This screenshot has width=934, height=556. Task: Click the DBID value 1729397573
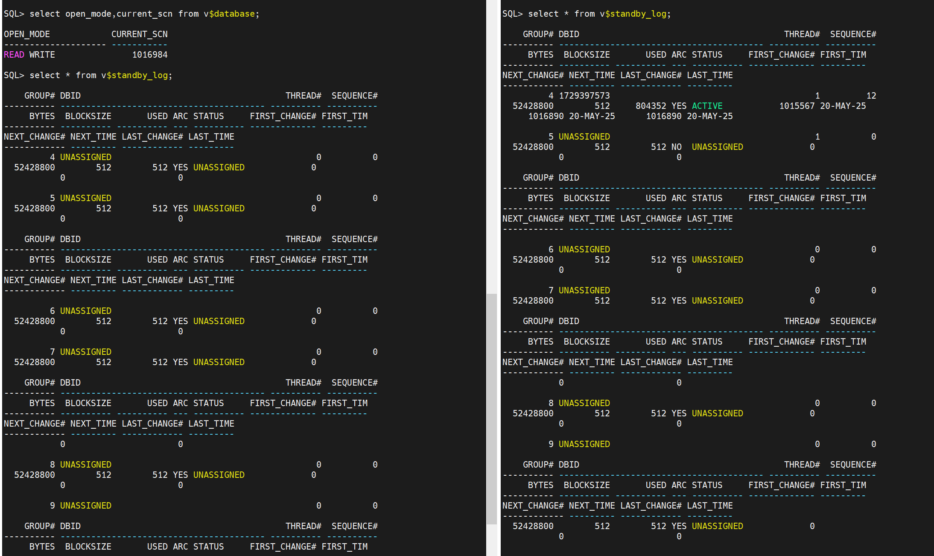click(584, 96)
